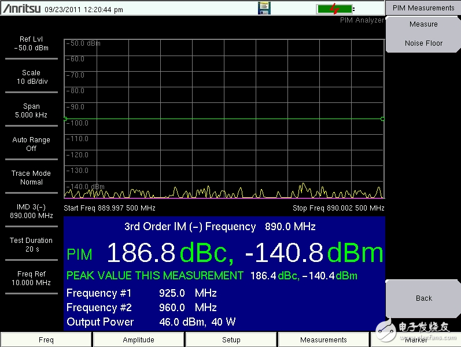The height and width of the screenshot is (347, 461).
Task: Toggle Auto Range Off setting
Action: [x=31, y=144]
